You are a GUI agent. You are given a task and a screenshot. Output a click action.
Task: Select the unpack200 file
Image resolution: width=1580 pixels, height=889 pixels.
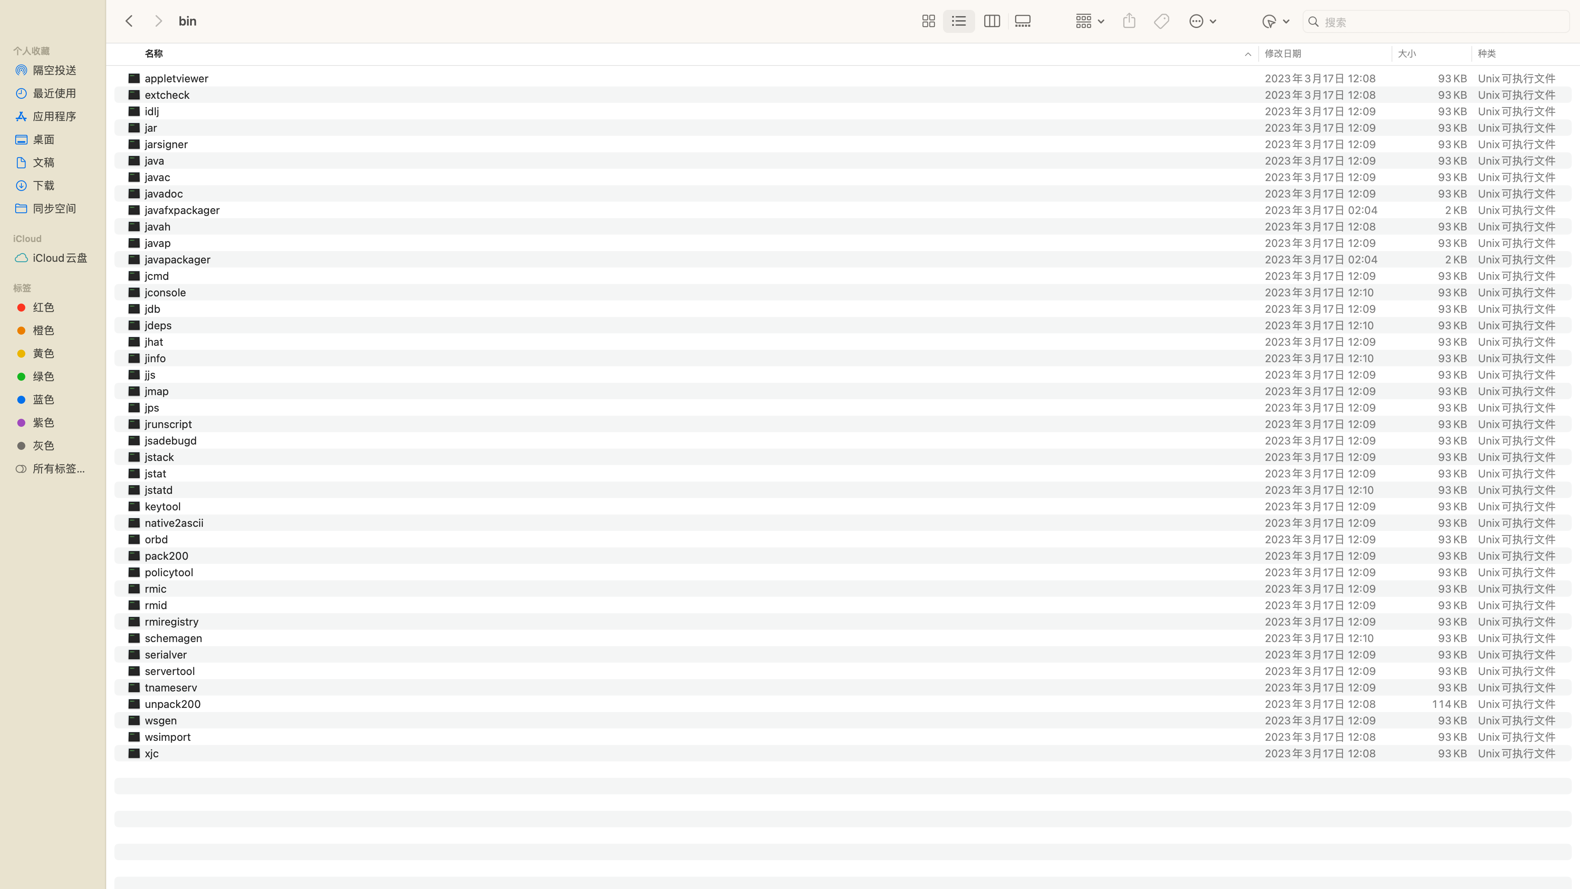[843, 704]
